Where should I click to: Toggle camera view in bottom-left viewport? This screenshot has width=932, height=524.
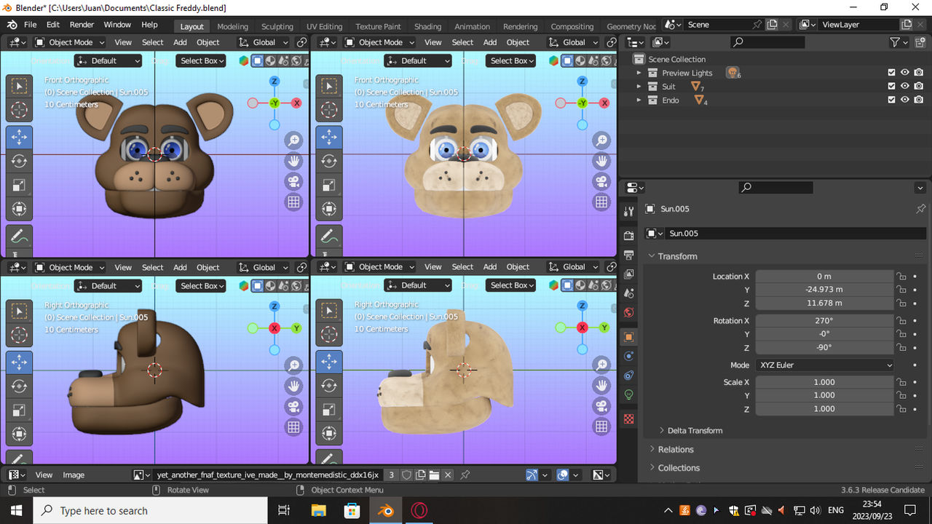(294, 406)
